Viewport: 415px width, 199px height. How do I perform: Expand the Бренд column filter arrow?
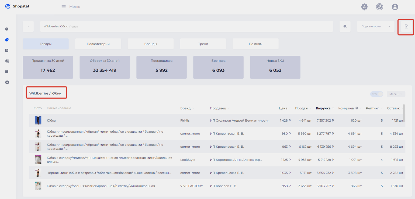[193, 108]
